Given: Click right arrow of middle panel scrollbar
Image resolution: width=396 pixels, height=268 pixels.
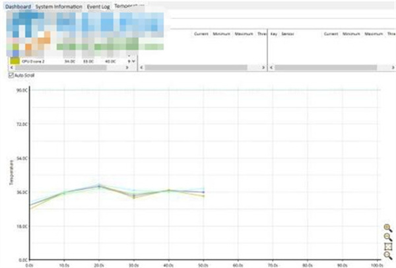Looking at the screenshot, I should tap(263, 68).
